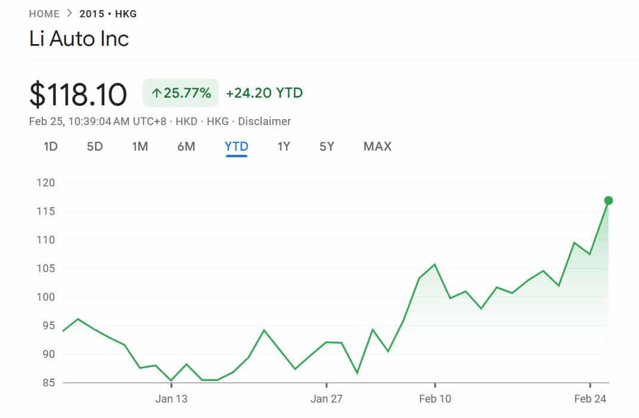
Task: Click the breadcrumb chevron separator
Action: [70, 14]
